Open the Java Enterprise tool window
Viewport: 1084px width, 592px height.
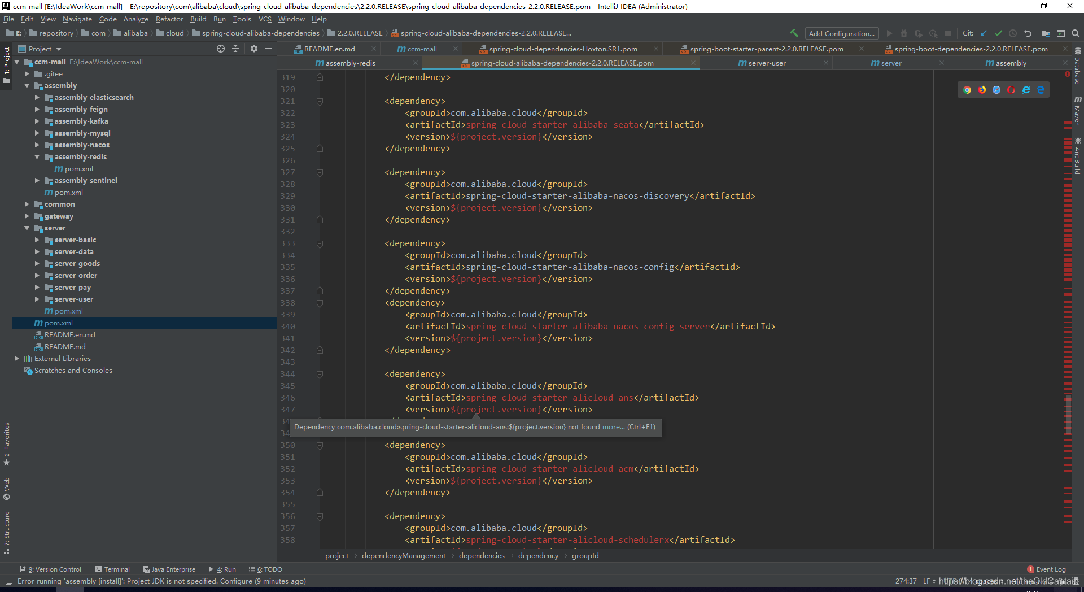point(169,569)
